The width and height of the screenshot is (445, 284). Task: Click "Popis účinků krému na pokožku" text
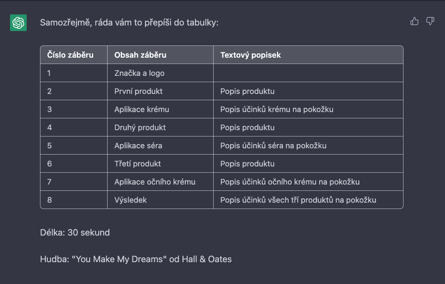coord(277,109)
